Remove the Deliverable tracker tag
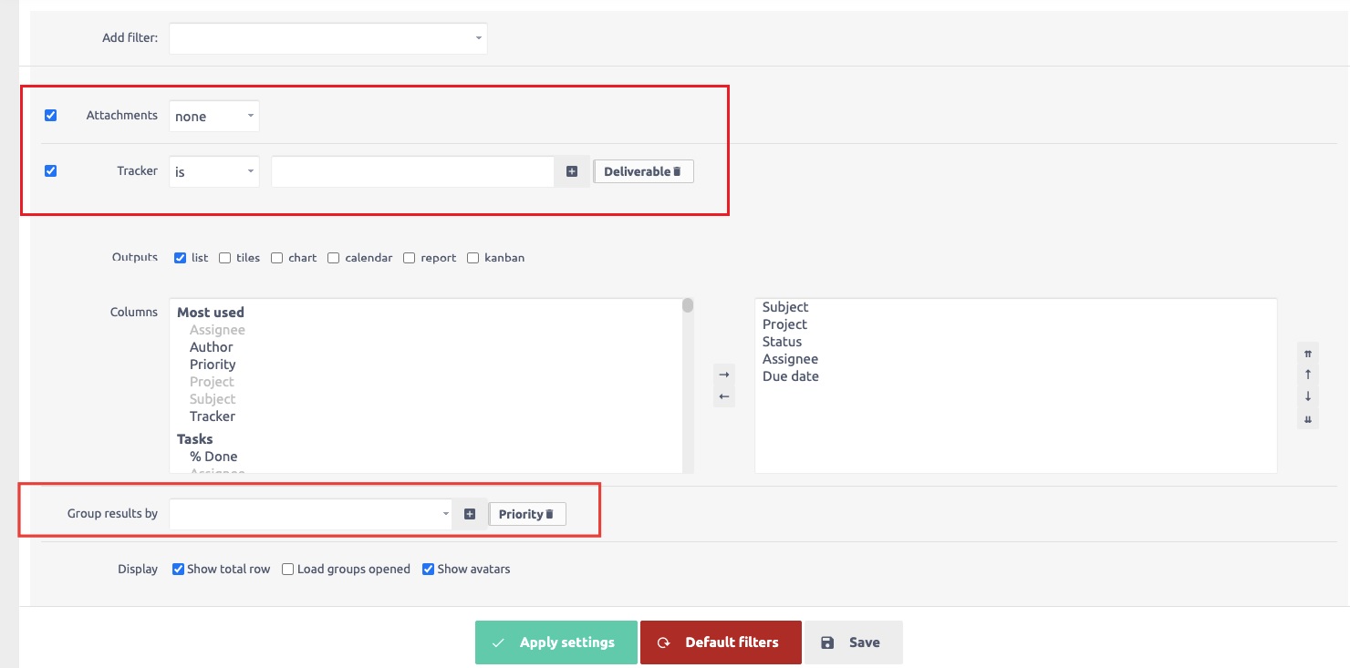Viewport: 1350px width, 668px height. 677,171
